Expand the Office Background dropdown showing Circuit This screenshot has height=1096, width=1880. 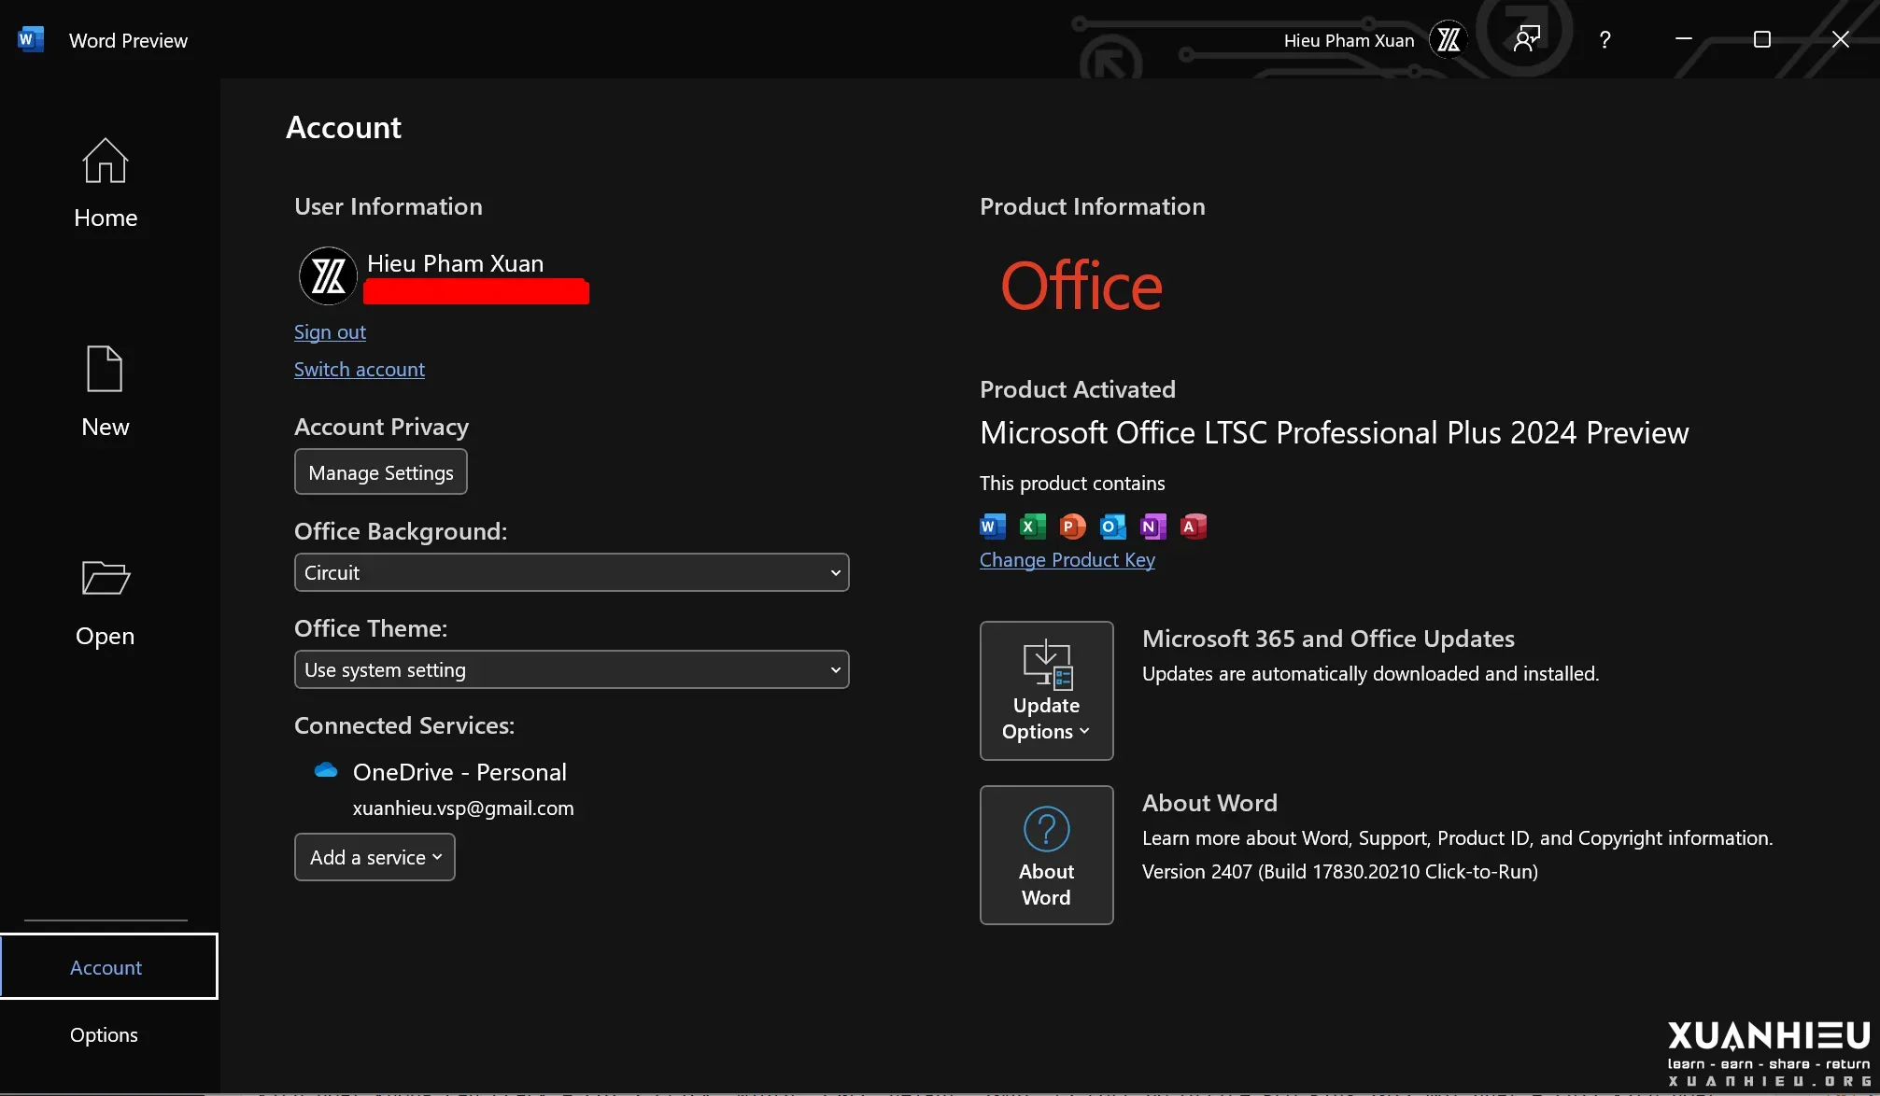coord(572,572)
